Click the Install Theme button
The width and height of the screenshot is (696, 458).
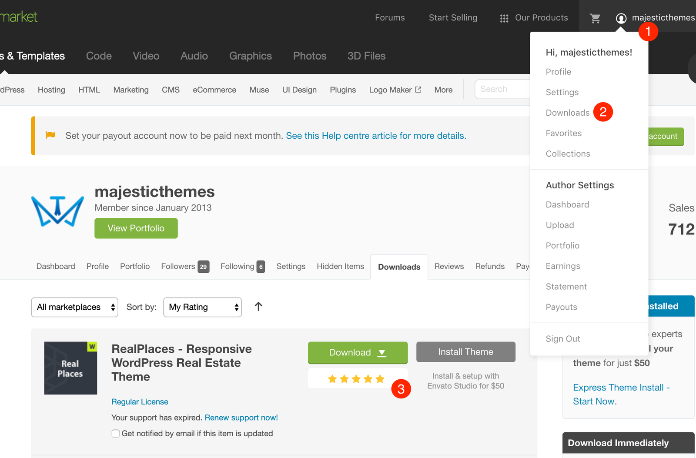(x=465, y=352)
